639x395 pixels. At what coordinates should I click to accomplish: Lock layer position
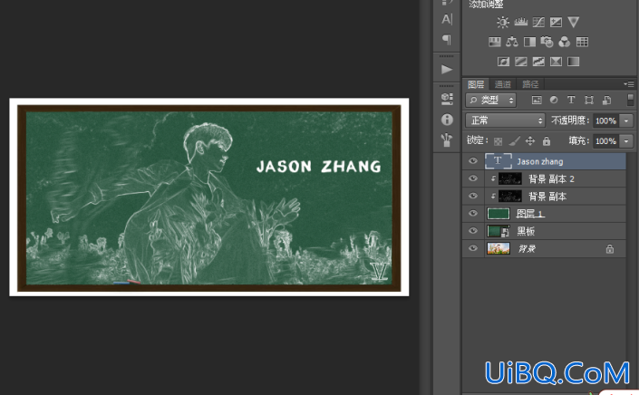[x=530, y=141]
